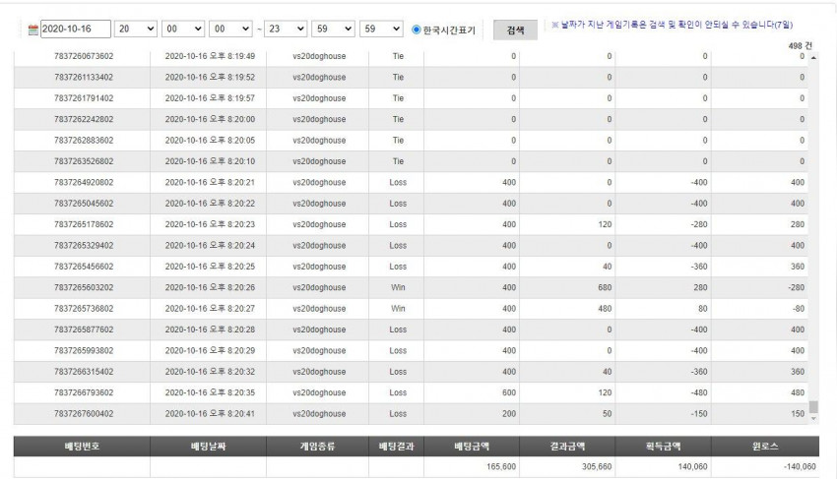Screen dimensions: 837x479
Task: Open the start hour dropdown showing 20
Action: (x=136, y=29)
